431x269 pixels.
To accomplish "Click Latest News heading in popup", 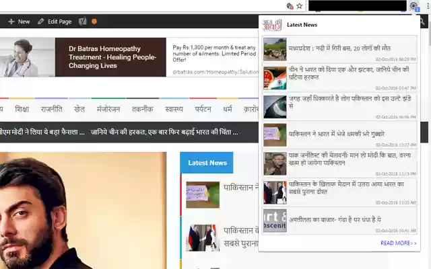I will pos(302,25).
